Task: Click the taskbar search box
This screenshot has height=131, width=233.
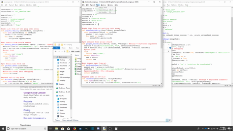Action: click(x=27, y=128)
